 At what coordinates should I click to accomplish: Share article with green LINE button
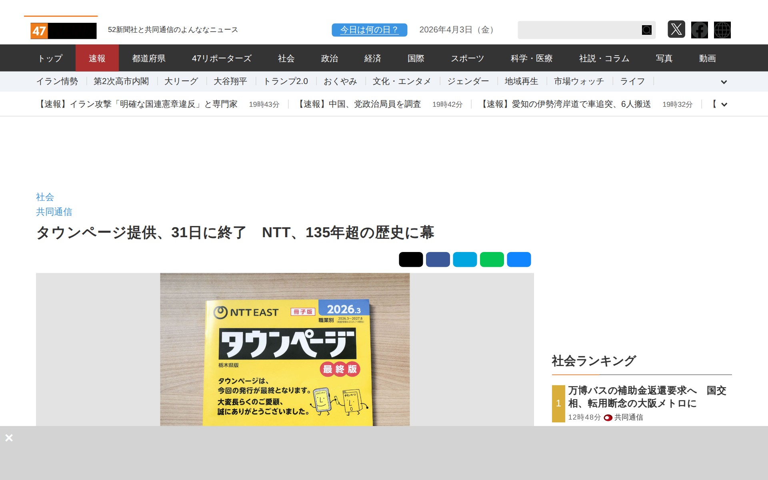(x=492, y=260)
